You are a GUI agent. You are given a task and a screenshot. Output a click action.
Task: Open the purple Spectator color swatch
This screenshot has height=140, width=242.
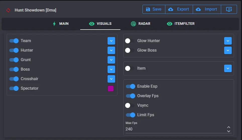click(111, 88)
